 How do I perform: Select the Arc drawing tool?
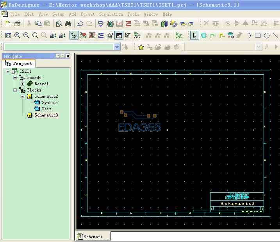point(249,36)
